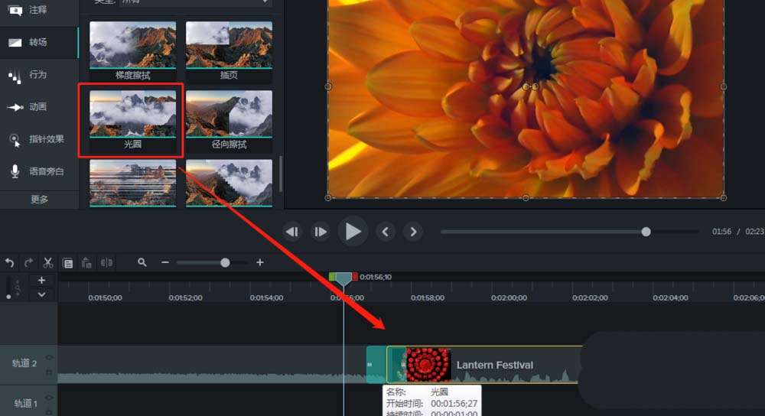Redo the last undone edit
Image resolution: width=765 pixels, height=416 pixels.
[x=28, y=263]
